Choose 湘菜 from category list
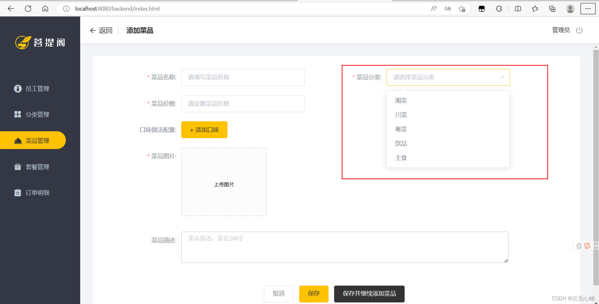599x304 pixels. pos(448,101)
